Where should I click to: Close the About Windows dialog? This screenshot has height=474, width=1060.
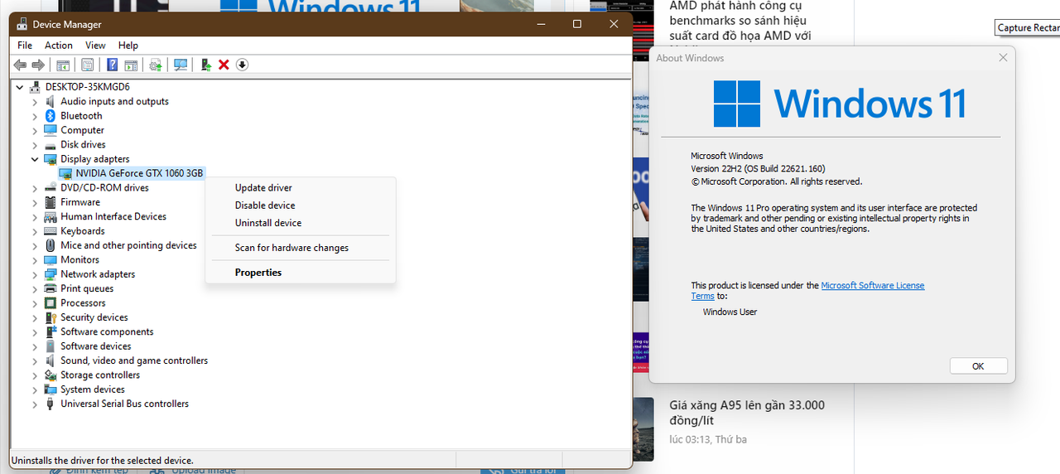(1003, 58)
